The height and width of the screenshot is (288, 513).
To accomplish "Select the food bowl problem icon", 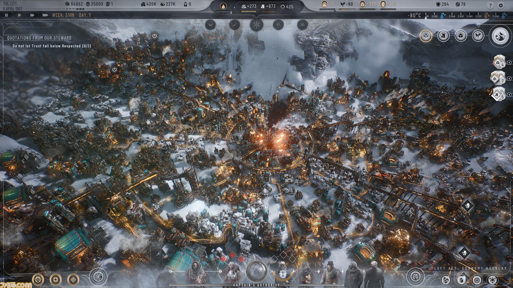I will [x=211, y=25].
